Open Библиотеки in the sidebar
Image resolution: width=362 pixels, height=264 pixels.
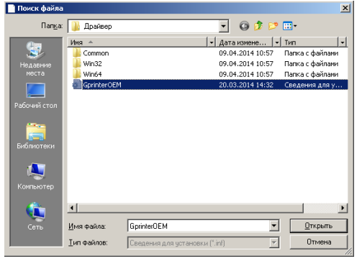point(36,136)
